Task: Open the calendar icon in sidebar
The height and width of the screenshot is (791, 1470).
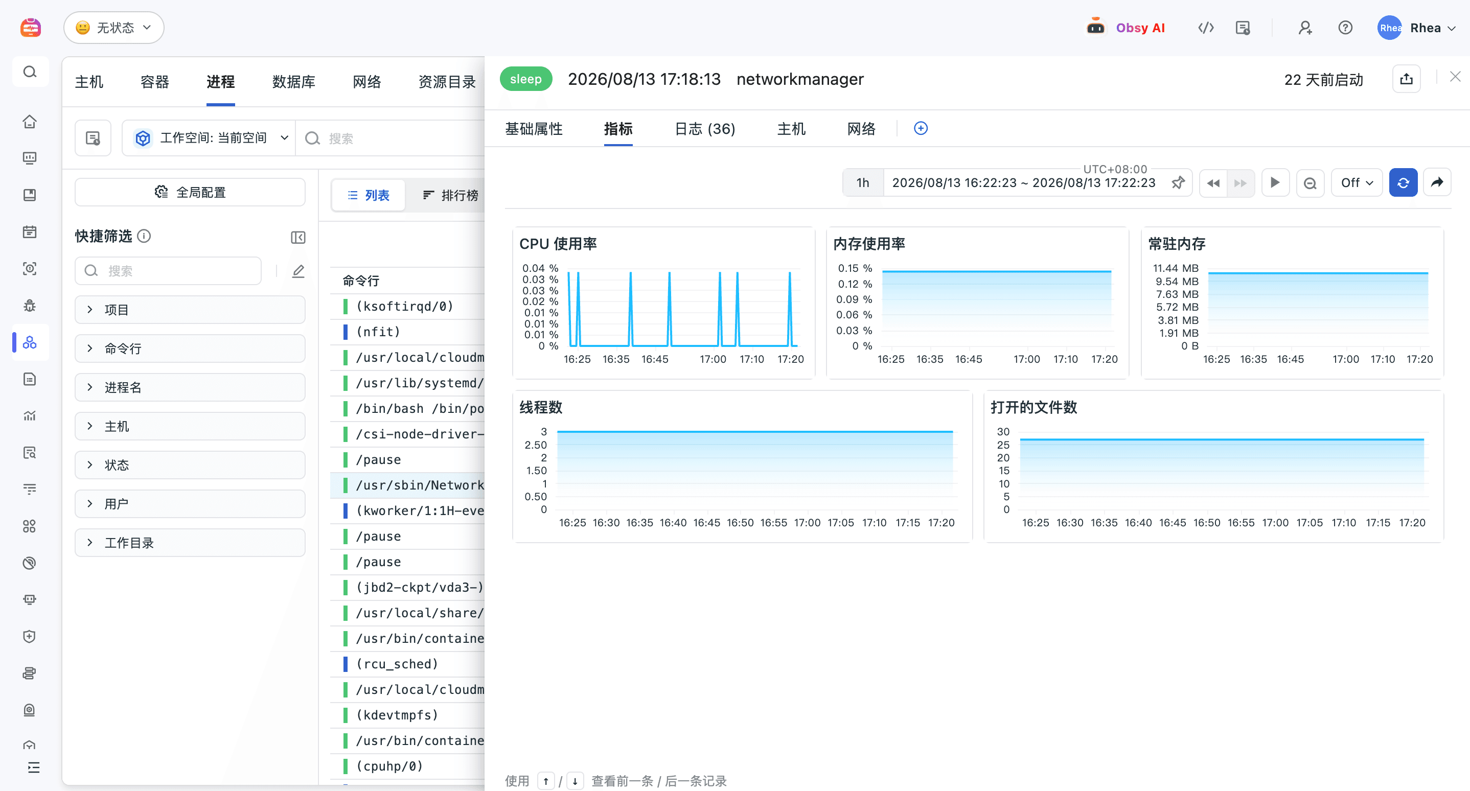Action: (30, 231)
